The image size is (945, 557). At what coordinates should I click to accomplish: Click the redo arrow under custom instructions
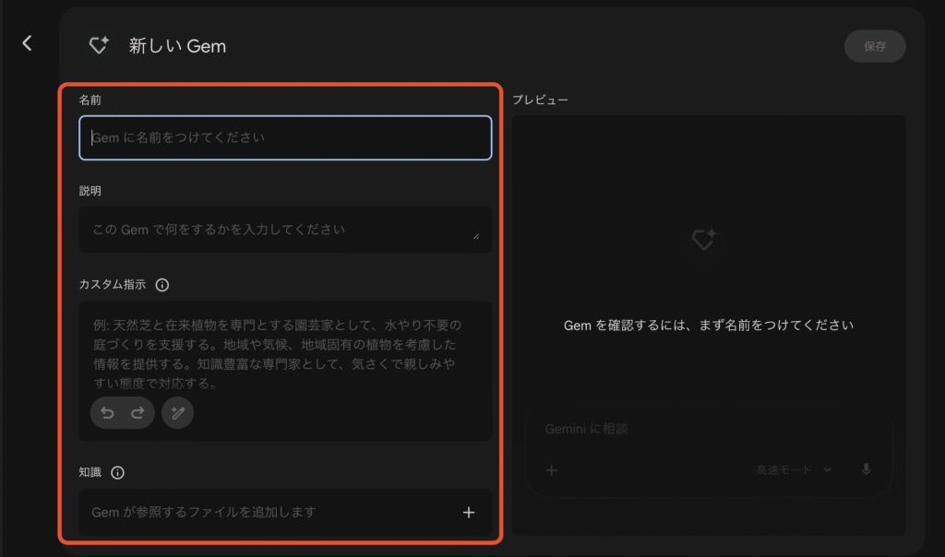[138, 413]
